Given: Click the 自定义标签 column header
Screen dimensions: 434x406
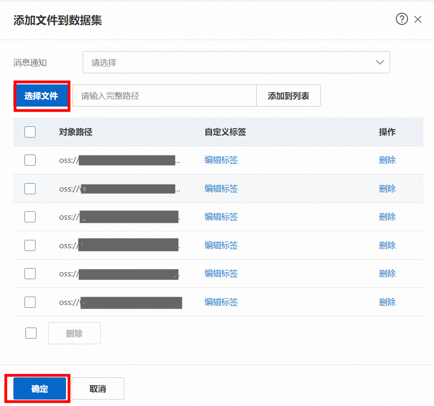Looking at the screenshot, I should [x=225, y=132].
